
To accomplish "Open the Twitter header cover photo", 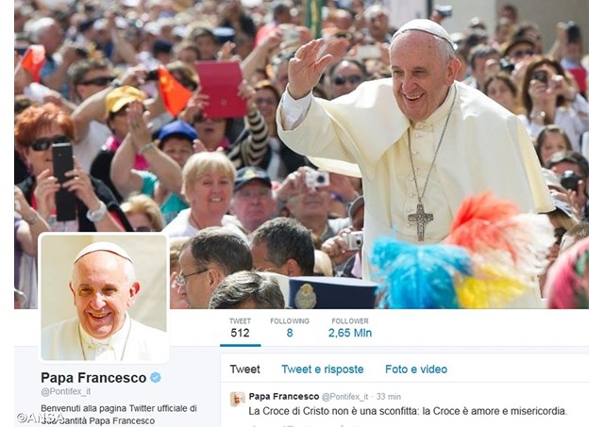I will pos(302,155).
